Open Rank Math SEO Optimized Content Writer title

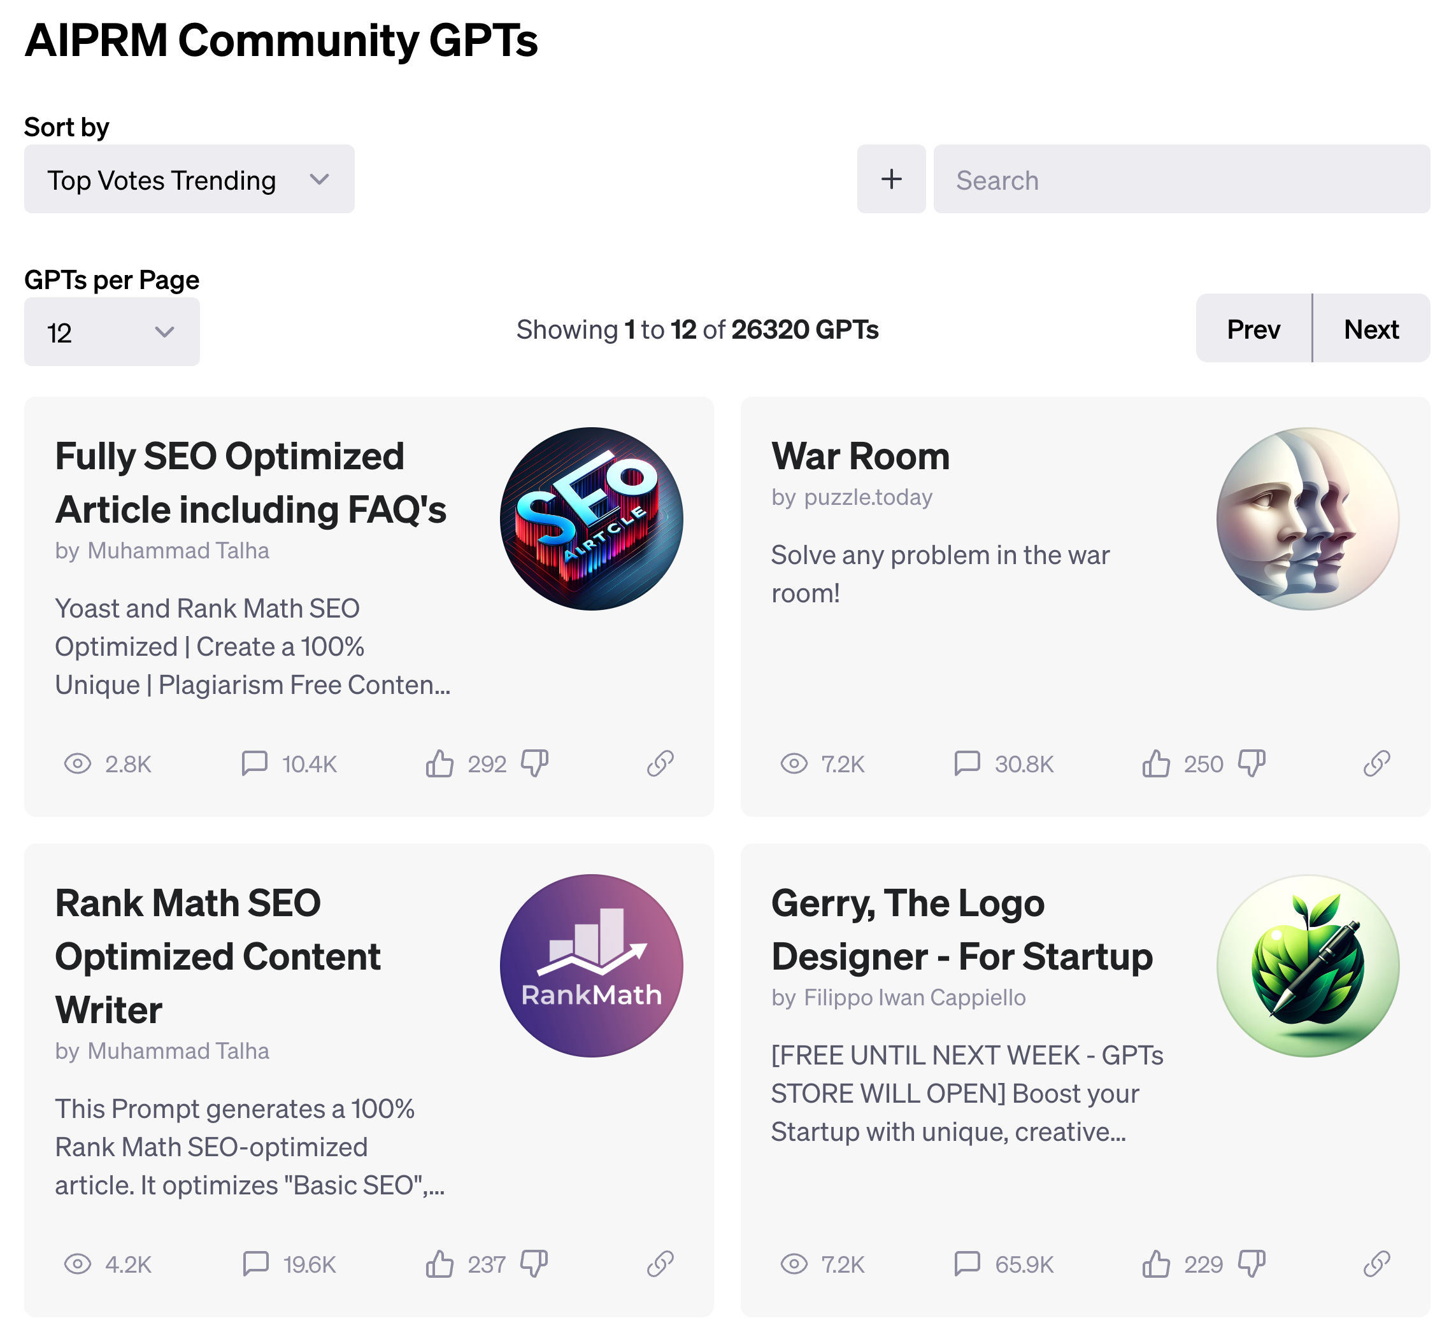pyautogui.click(x=218, y=956)
